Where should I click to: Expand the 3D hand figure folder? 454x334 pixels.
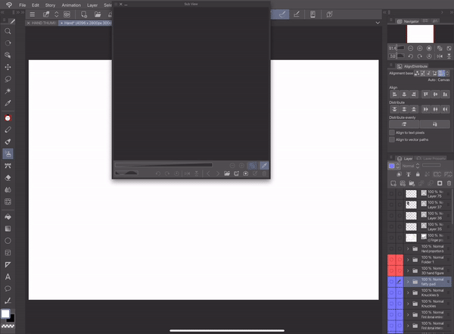(408, 270)
